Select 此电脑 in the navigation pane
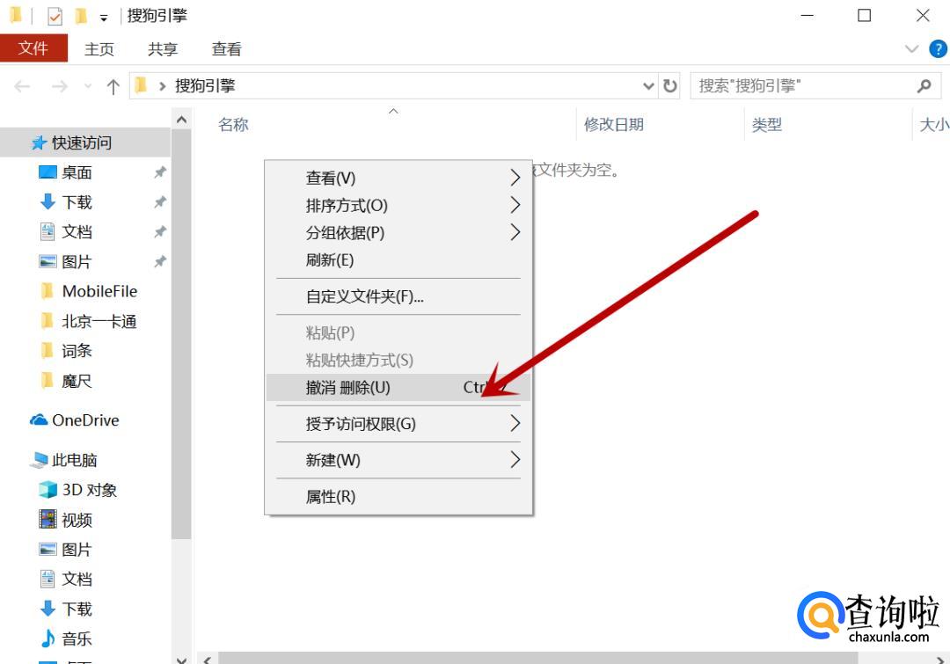950x664 pixels. coord(74,461)
